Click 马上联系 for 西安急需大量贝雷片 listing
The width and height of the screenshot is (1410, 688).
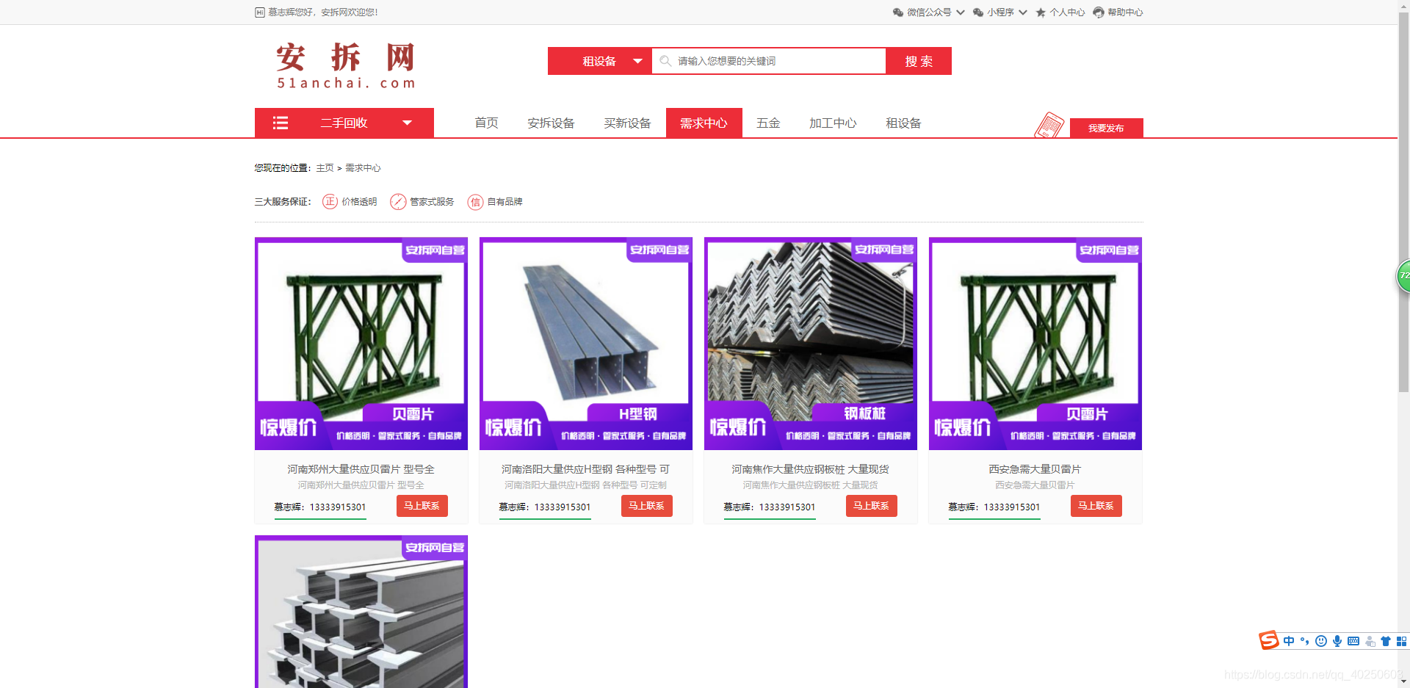[1096, 506]
